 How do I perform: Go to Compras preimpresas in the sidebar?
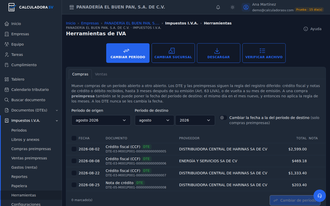tap(31, 149)
